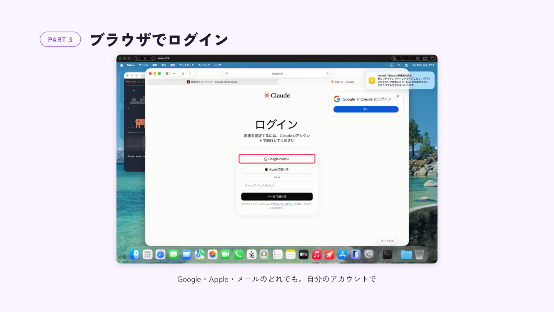554x312 pixels.
Task: Open the 編集 menu
Action: click(x=155, y=65)
